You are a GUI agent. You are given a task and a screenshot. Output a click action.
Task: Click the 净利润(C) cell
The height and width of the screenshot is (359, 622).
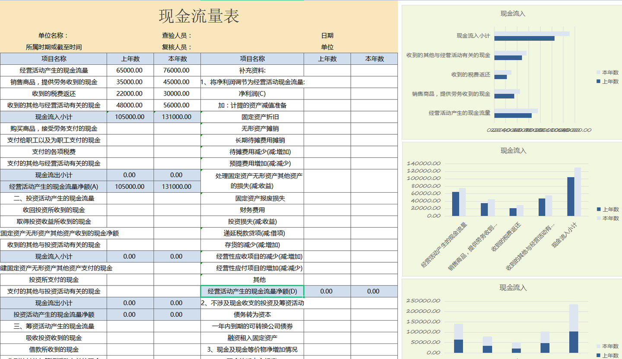(x=254, y=93)
